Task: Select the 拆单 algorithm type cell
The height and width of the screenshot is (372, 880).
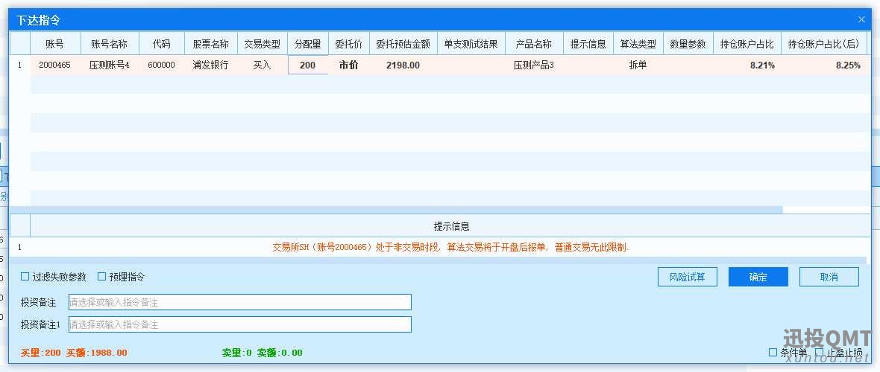Action: click(x=638, y=65)
